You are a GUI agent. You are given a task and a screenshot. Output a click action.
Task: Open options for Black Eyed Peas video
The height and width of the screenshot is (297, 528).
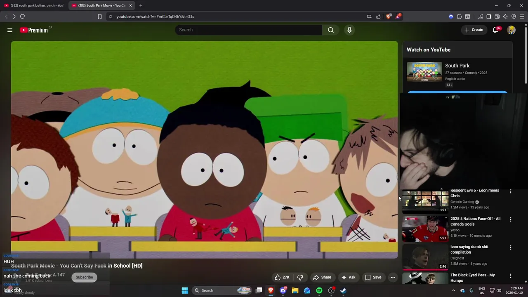(x=511, y=276)
